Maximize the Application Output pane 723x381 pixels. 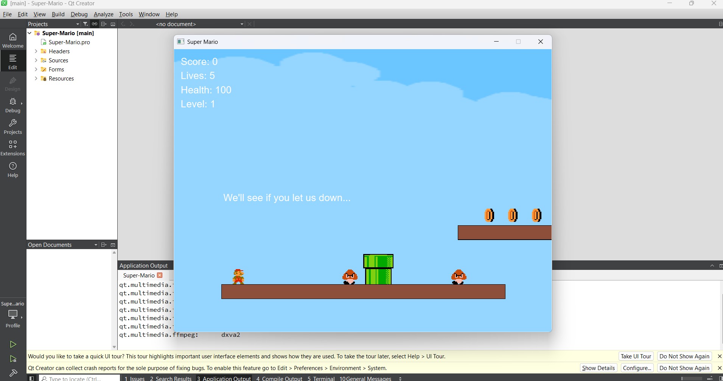(712, 266)
